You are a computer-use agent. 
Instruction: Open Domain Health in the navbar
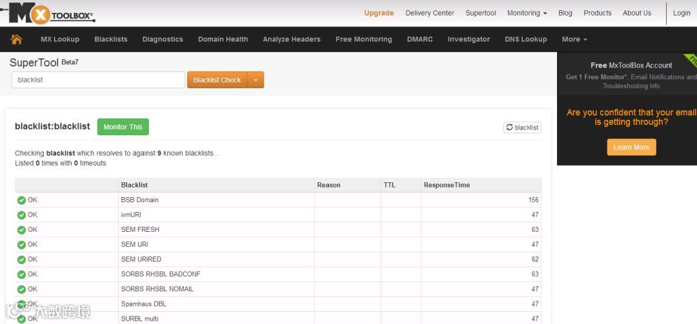[223, 39]
